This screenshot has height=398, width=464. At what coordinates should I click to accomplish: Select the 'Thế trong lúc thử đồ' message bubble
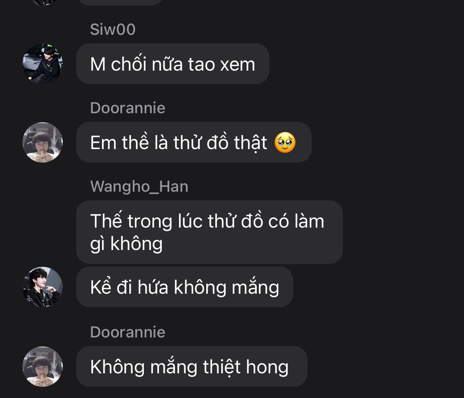[x=210, y=232]
